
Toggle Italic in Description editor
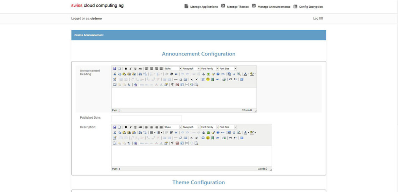[131, 127]
